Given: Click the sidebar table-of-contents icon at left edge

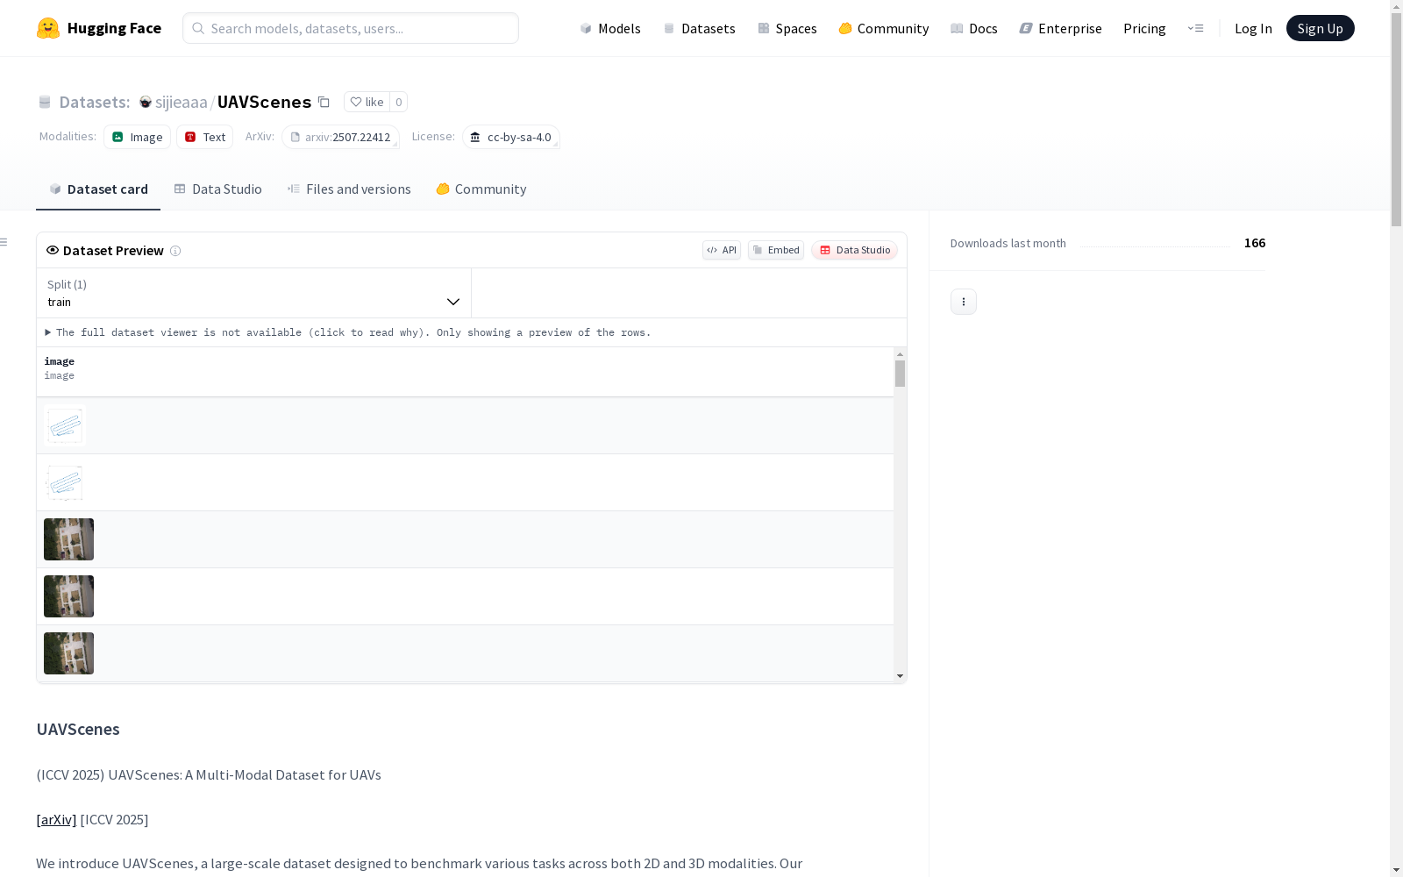Looking at the screenshot, I should (x=4, y=242).
